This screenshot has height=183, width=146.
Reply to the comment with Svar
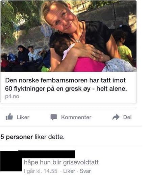[85, 171]
